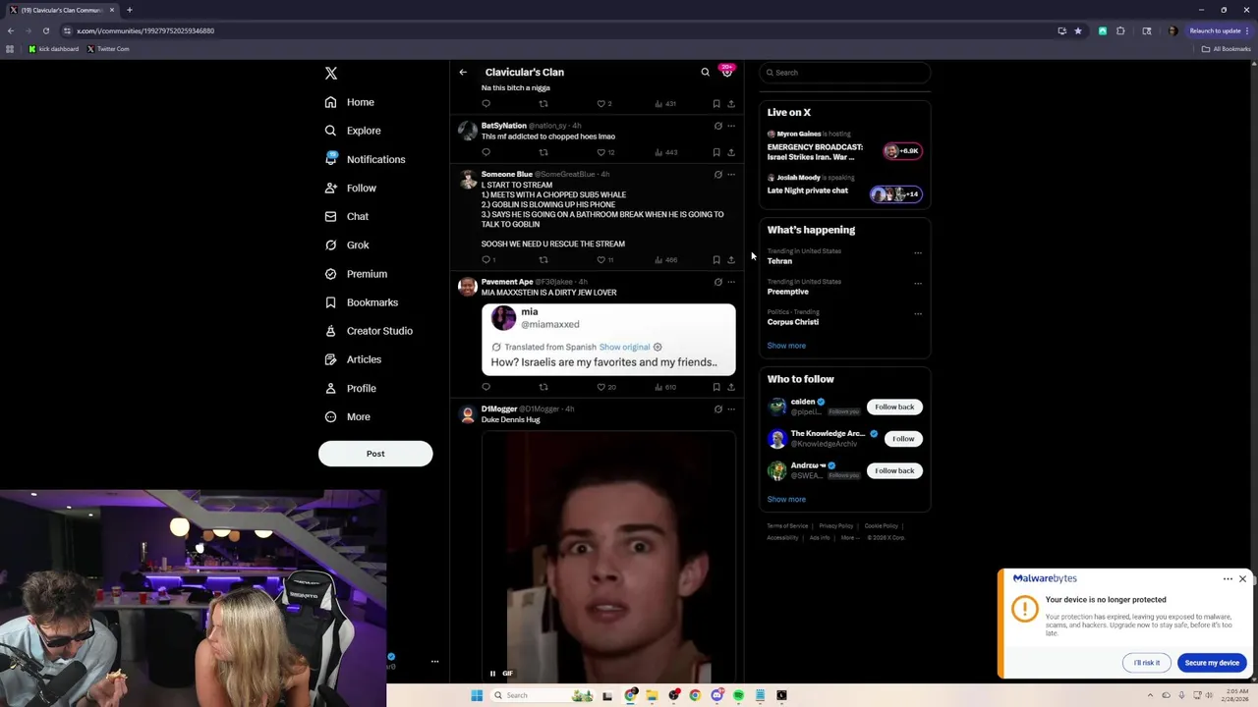
Task: Open Grok actions on BatSyNation's post
Action: [717, 126]
